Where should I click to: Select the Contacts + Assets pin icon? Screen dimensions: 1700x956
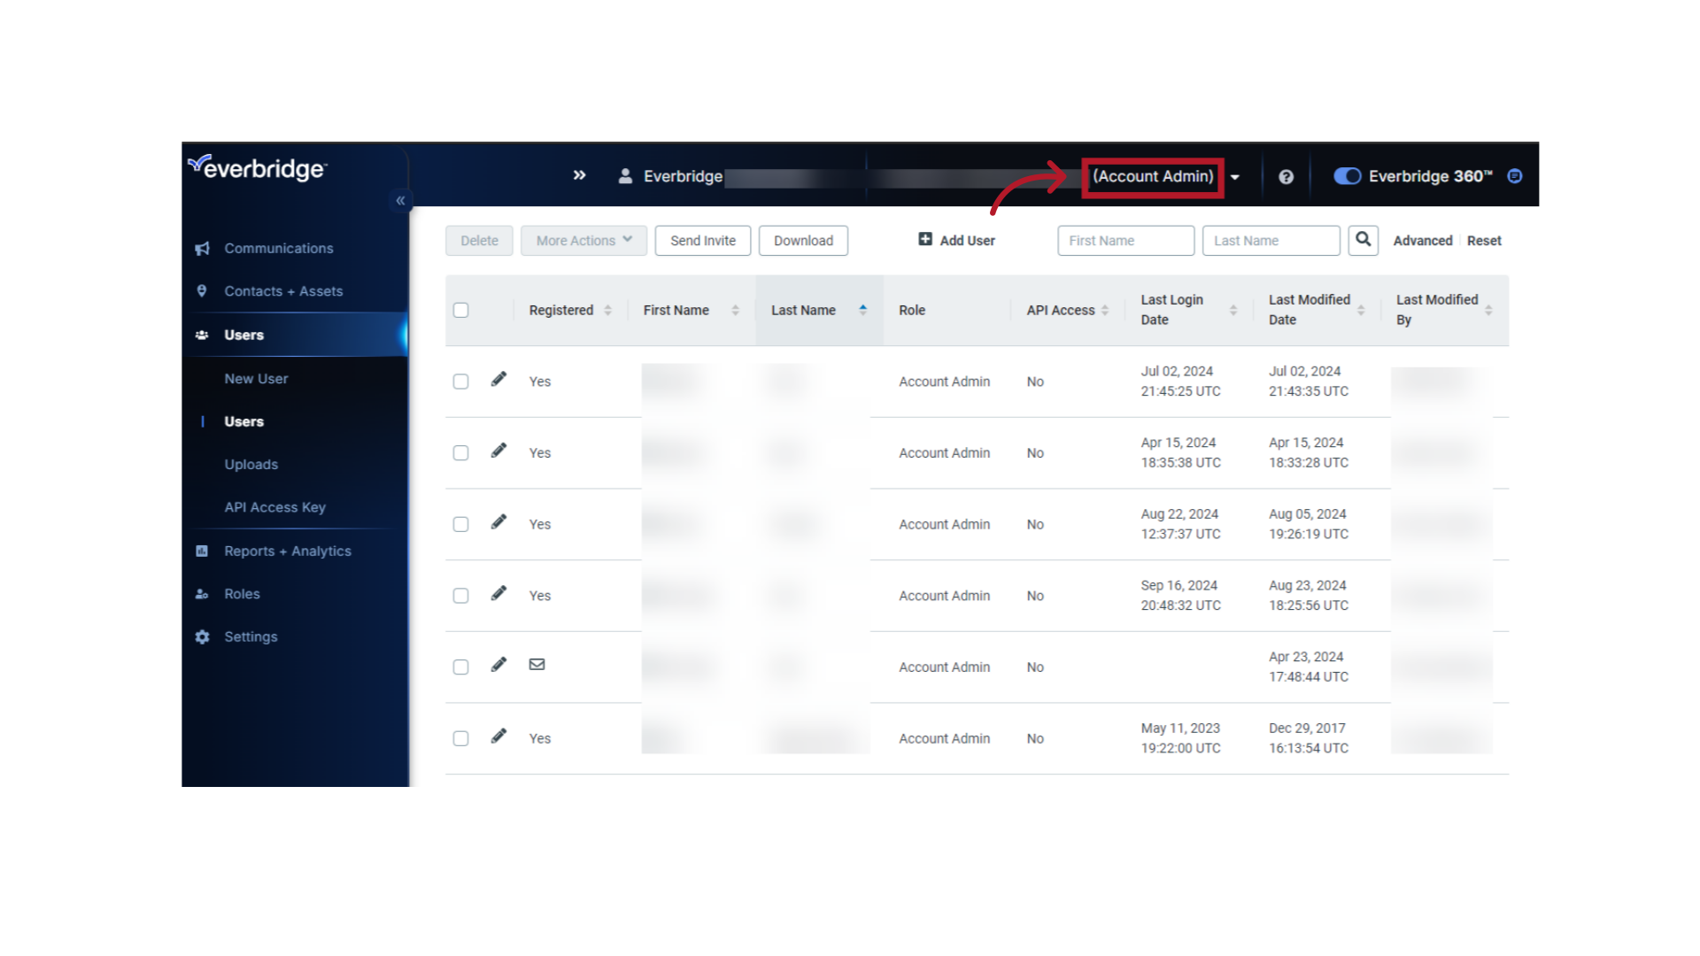(203, 290)
